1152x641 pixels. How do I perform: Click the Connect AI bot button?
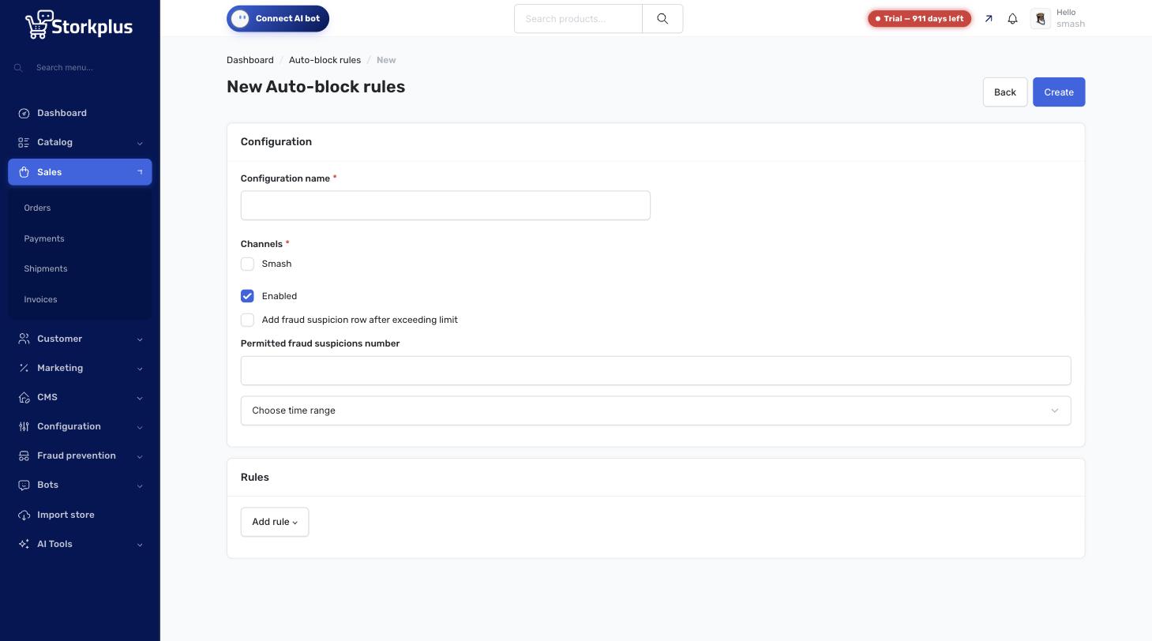[278, 19]
